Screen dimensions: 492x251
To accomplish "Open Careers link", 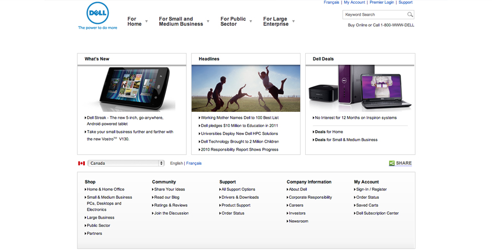I will point(296,206).
